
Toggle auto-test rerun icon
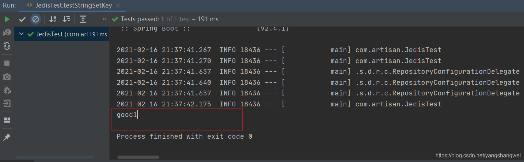(7, 46)
